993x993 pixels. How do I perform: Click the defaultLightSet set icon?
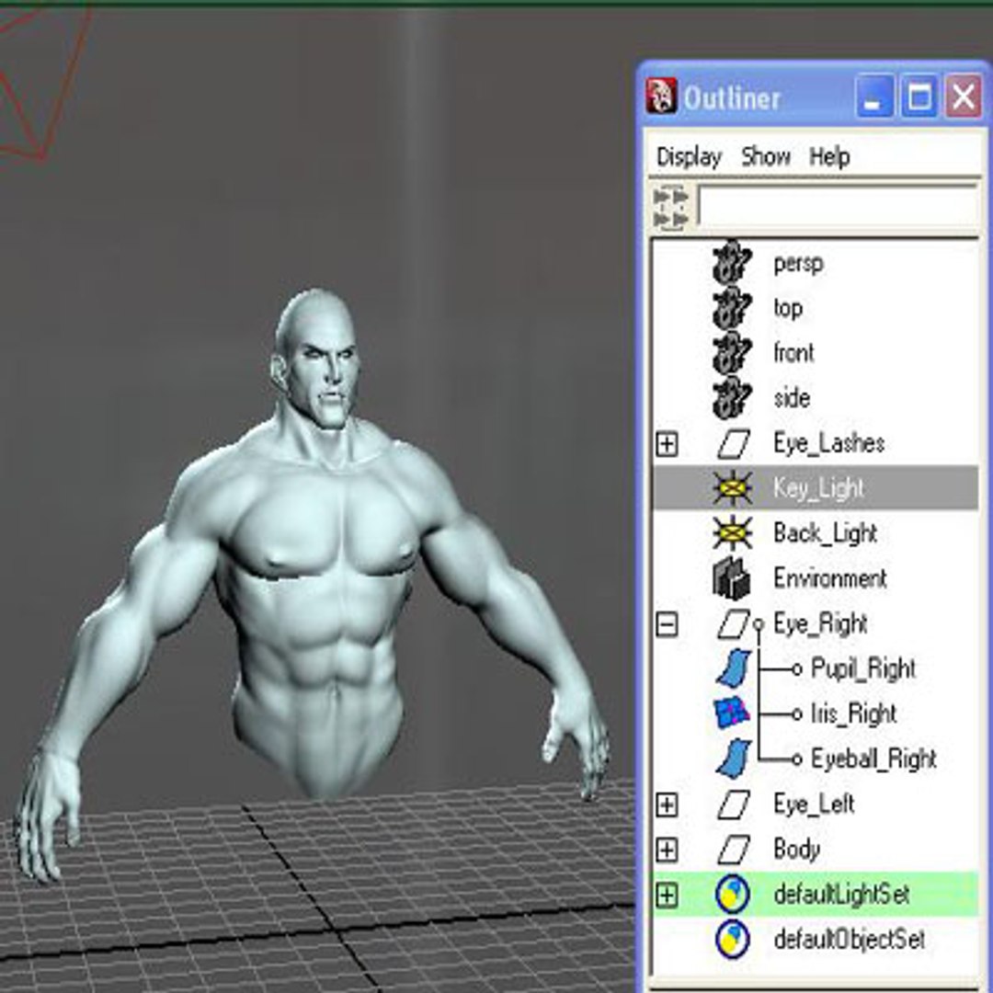click(x=733, y=895)
